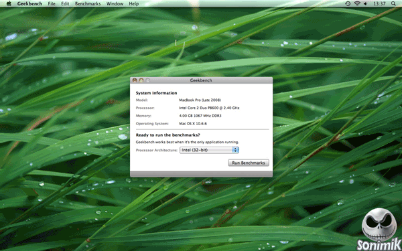This screenshot has height=251, width=402.
Task: Click the Wi-Fi status icon
Action: tap(357, 3)
